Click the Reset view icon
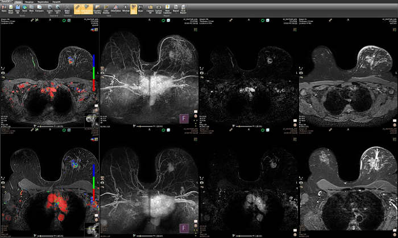 140,10
